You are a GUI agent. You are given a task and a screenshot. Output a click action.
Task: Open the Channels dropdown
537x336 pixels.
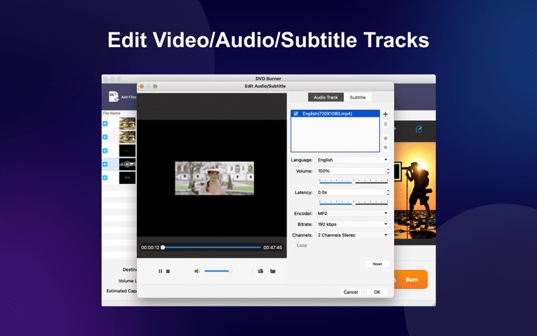tap(352, 235)
